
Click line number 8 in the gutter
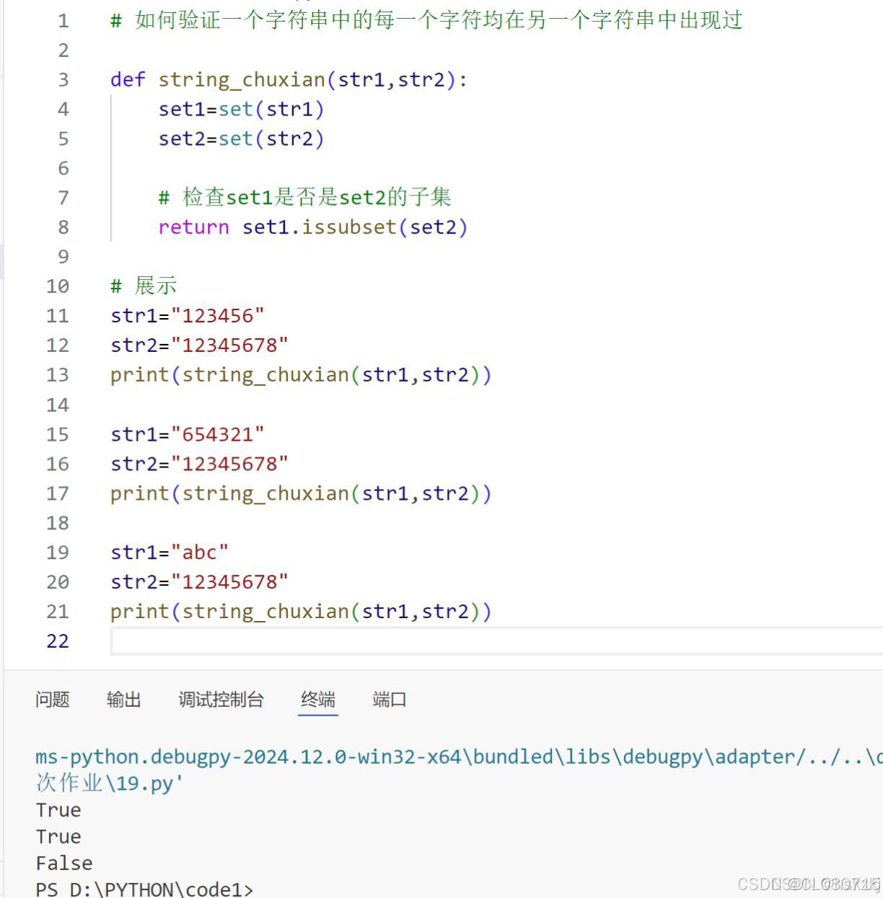[x=63, y=227]
